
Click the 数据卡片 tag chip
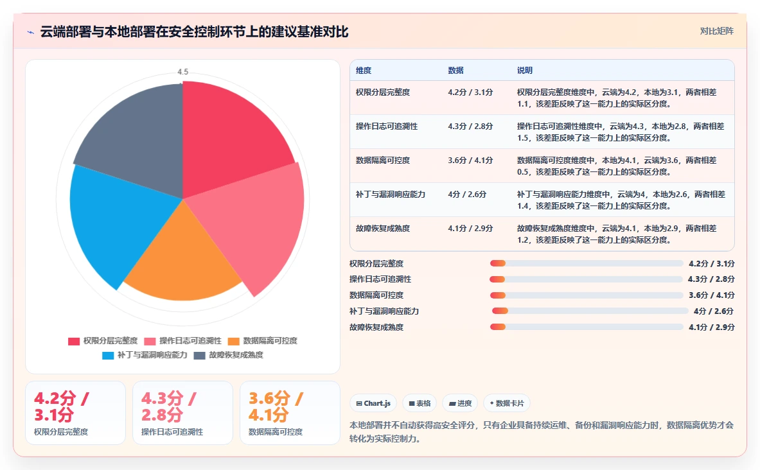click(x=507, y=403)
